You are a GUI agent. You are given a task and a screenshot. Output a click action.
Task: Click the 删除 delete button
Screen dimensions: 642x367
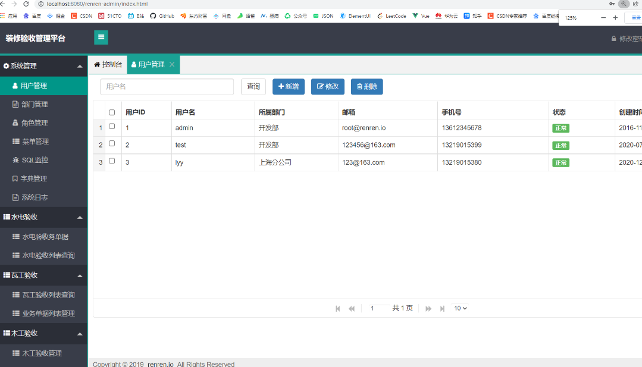click(367, 86)
